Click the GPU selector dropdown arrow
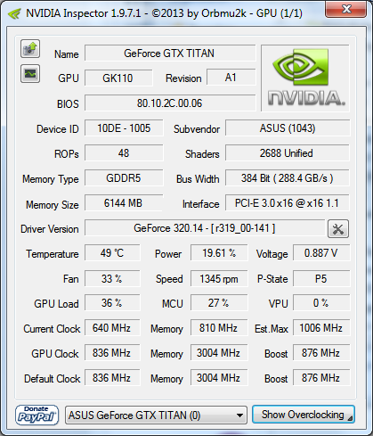 coord(239,415)
